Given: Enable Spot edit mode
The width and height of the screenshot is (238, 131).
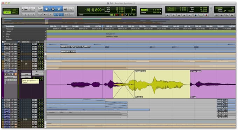Looking at the screenshot, I should (x=14, y=10).
